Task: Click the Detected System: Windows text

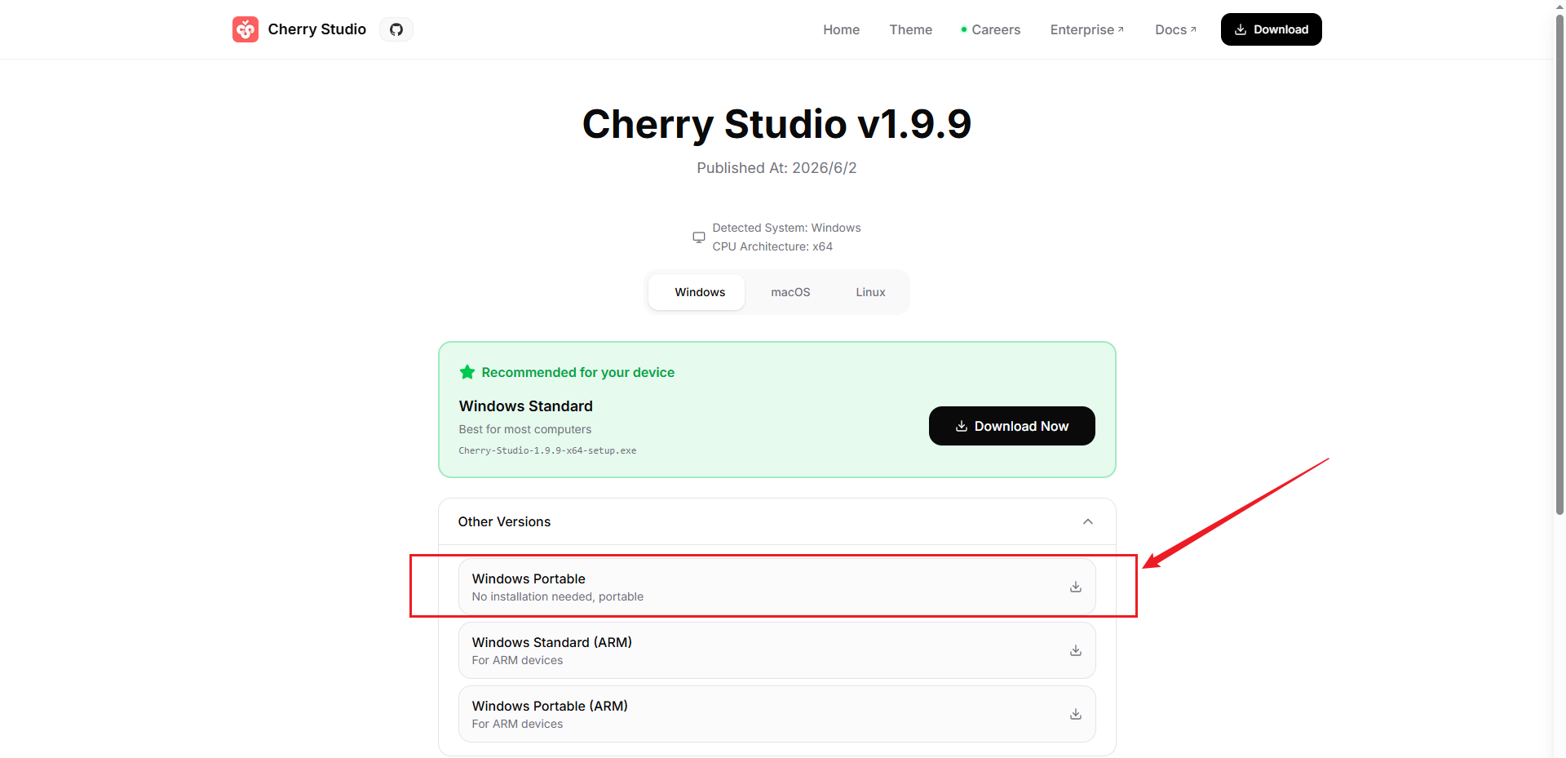Action: pyautogui.click(x=786, y=228)
